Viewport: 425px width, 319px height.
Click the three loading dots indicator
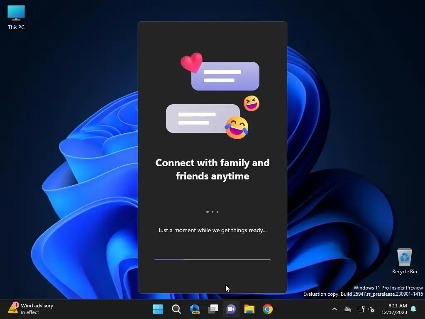(x=212, y=212)
